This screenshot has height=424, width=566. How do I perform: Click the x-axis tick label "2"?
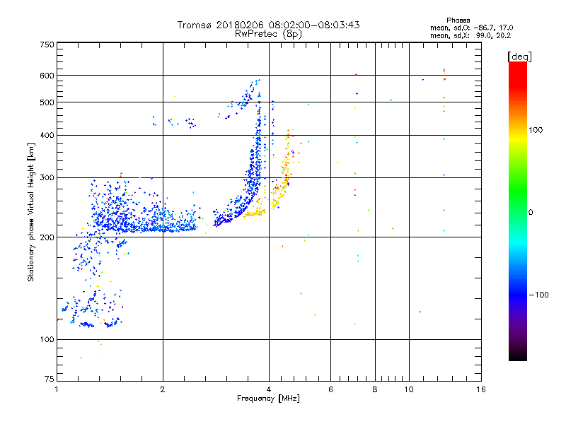pyautogui.click(x=163, y=389)
